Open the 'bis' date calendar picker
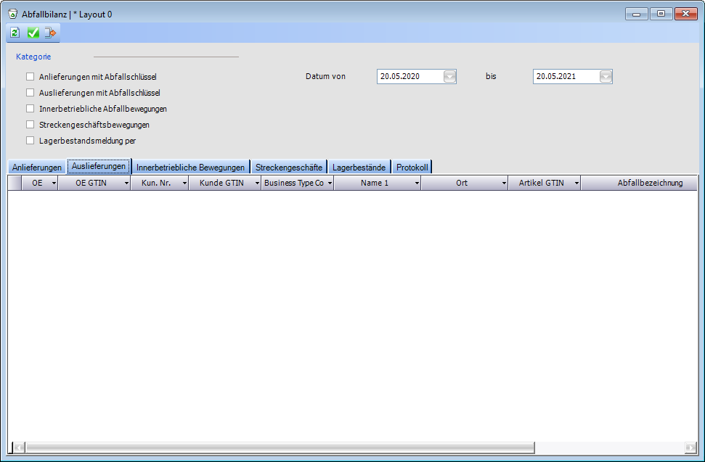The image size is (705, 462). (606, 76)
